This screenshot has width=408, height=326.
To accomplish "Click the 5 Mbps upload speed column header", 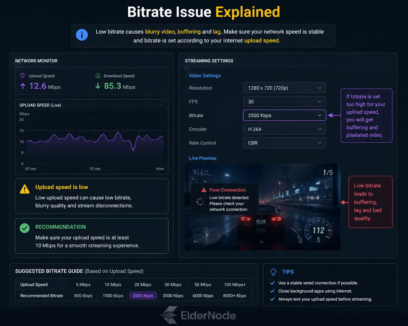I will (83, 285).
